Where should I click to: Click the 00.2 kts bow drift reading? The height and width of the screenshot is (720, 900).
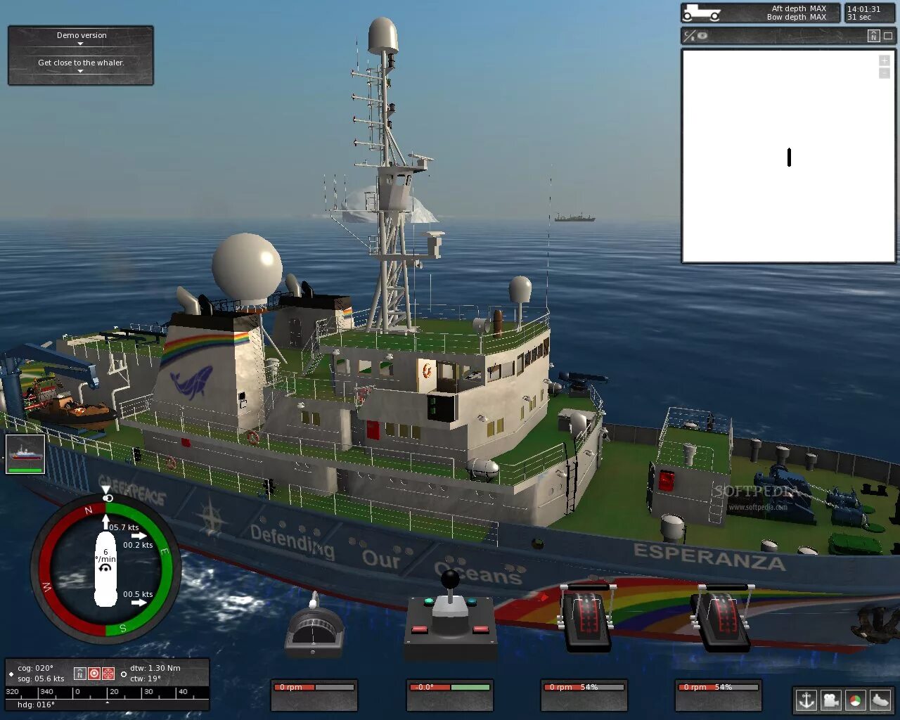[138, 545]
